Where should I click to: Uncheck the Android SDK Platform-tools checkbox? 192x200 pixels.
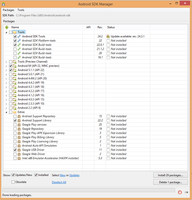tap(15, 41)
